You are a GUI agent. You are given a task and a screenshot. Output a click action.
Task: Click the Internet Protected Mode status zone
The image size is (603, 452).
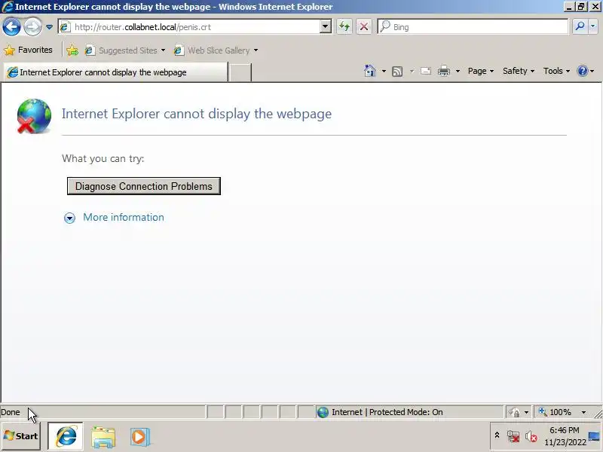pos(409,412)
